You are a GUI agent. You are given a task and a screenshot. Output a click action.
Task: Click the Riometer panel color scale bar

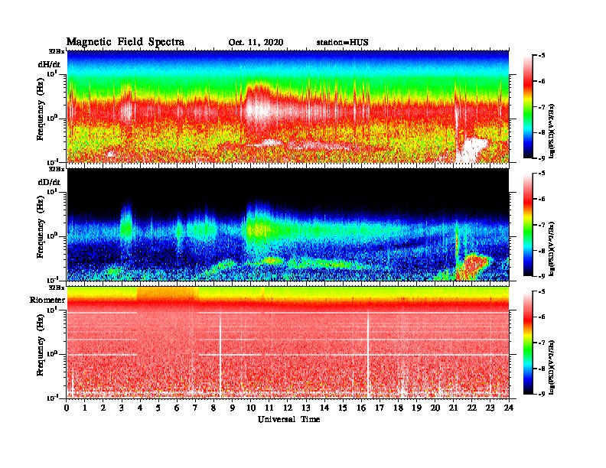528,343
